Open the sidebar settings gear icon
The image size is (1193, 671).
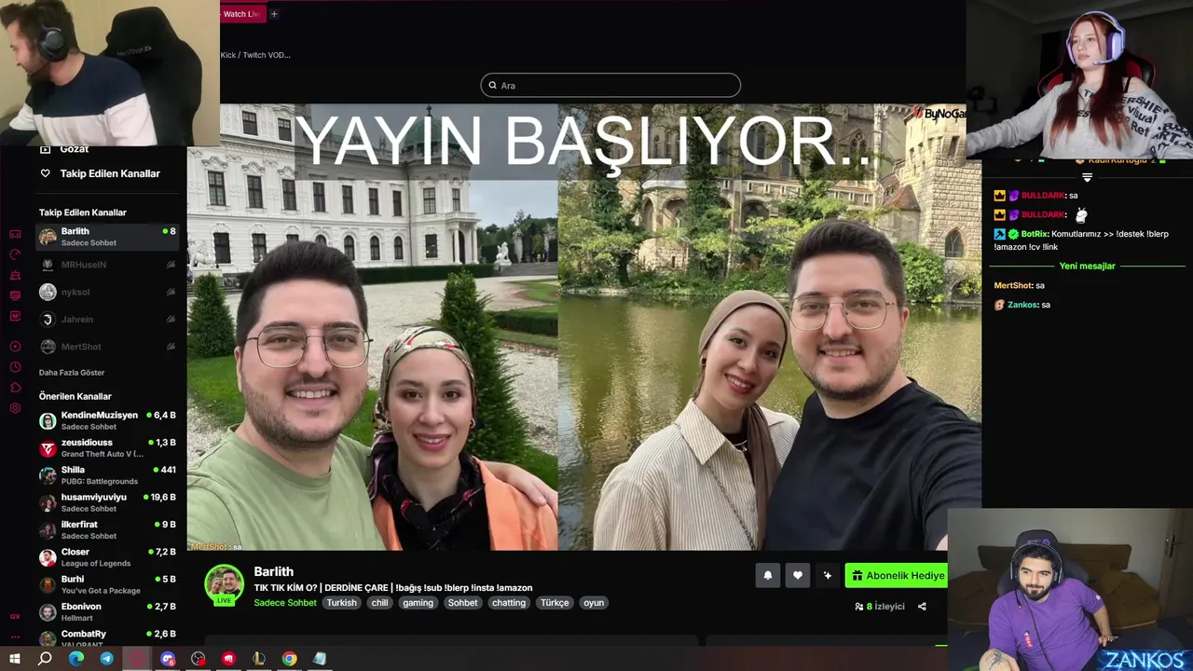[15, 408]
